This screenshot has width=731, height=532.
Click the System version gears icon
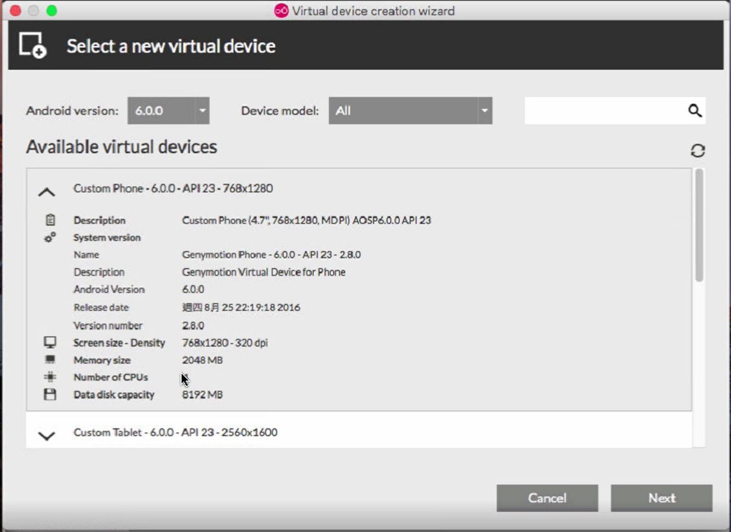tap(50, 237)
